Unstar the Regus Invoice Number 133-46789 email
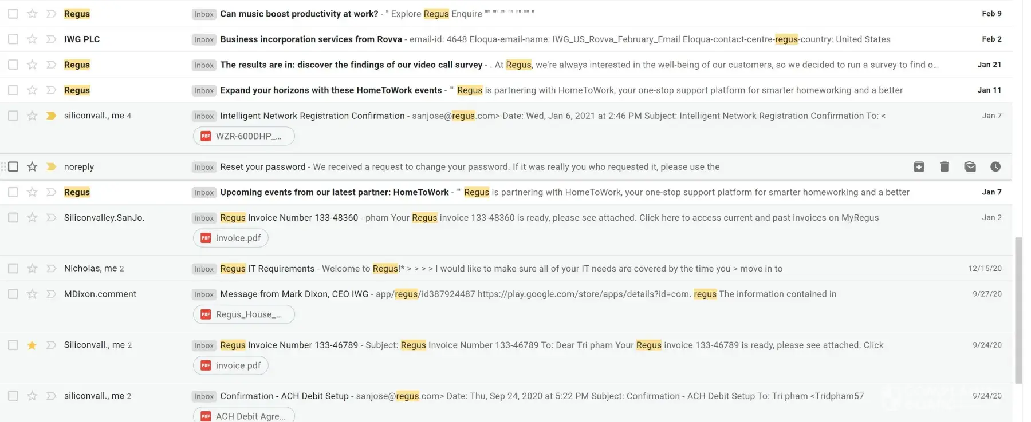 pos(32,345)
